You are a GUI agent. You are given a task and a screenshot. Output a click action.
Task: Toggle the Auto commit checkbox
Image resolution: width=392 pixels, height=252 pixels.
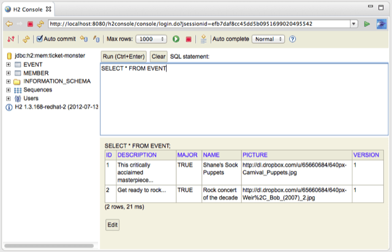pos(40,39)
